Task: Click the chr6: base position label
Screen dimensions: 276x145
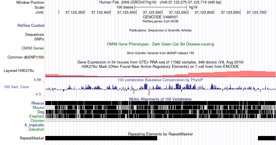Action: [x=40, y=13]
